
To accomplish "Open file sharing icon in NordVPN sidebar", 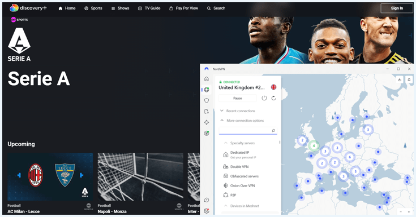I will (207, 112).
